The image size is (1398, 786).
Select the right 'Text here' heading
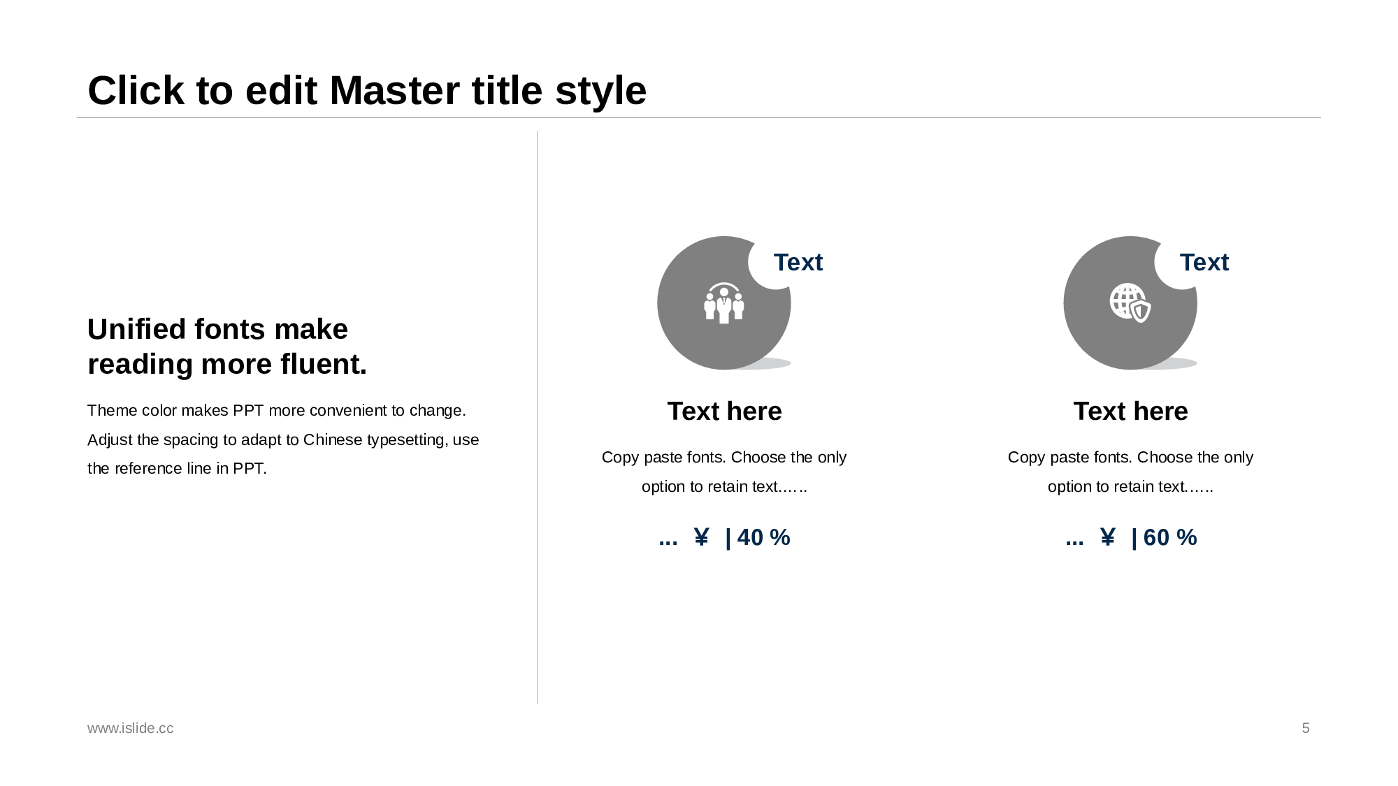click(x=1130, y=412)
